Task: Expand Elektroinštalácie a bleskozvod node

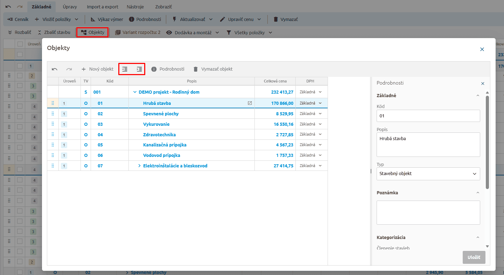Action: 139,166
